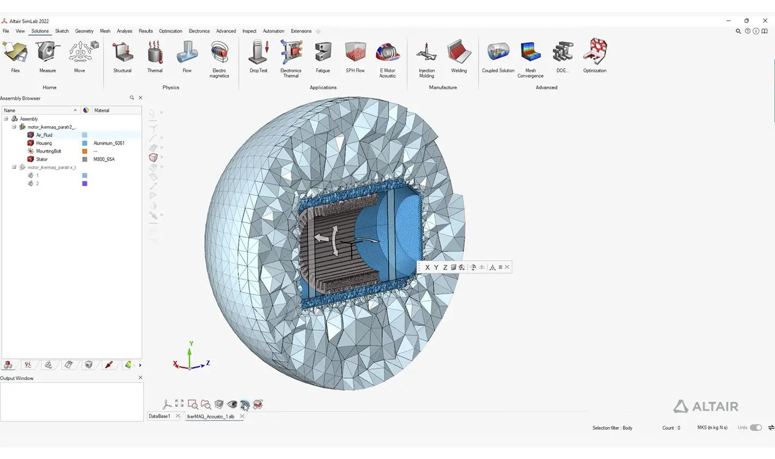The image size is (775, 459).
Task: Open the Mesh menu
Action: (x=105, y=31)
